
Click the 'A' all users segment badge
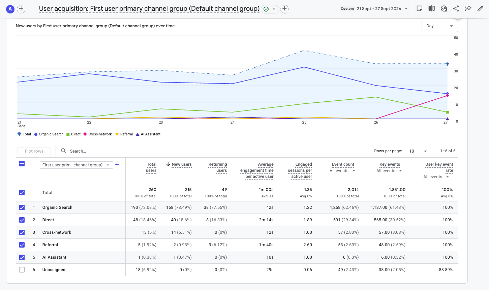tap(10, 9)
